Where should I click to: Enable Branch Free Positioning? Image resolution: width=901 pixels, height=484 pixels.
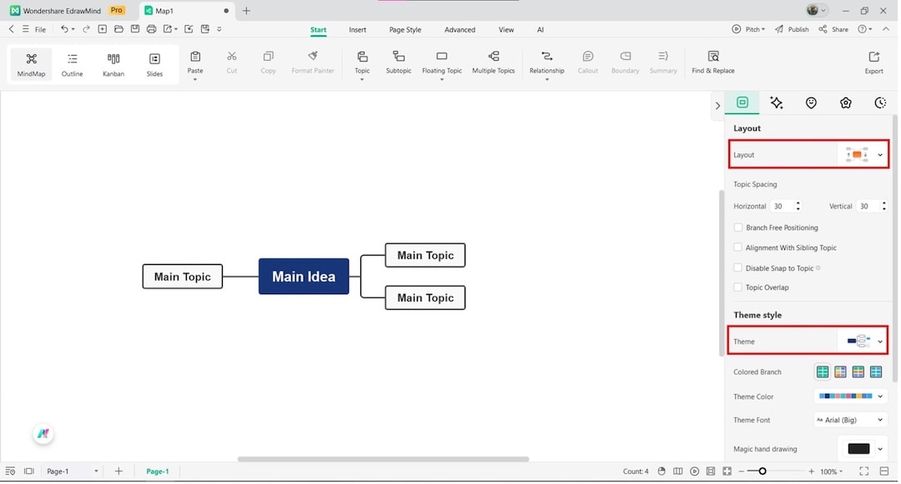point(737,227)
